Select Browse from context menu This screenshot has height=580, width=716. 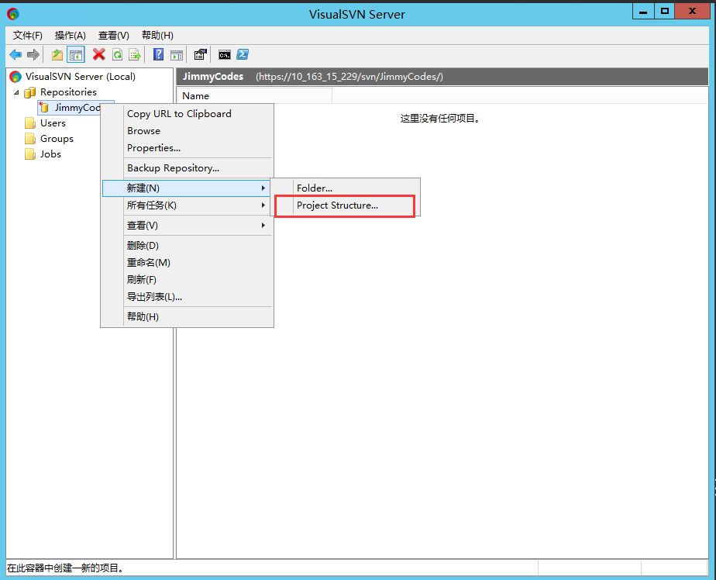click(188, 131)
